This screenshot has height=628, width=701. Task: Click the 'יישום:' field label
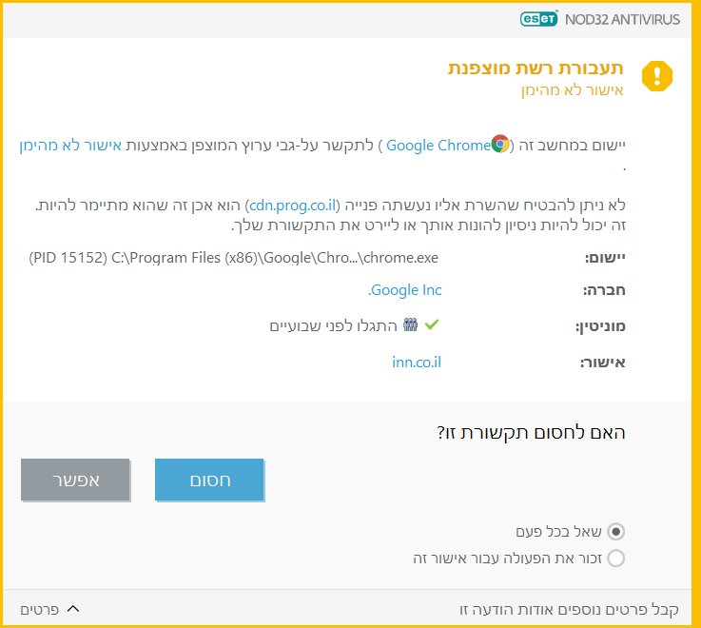tap(605, 258)
